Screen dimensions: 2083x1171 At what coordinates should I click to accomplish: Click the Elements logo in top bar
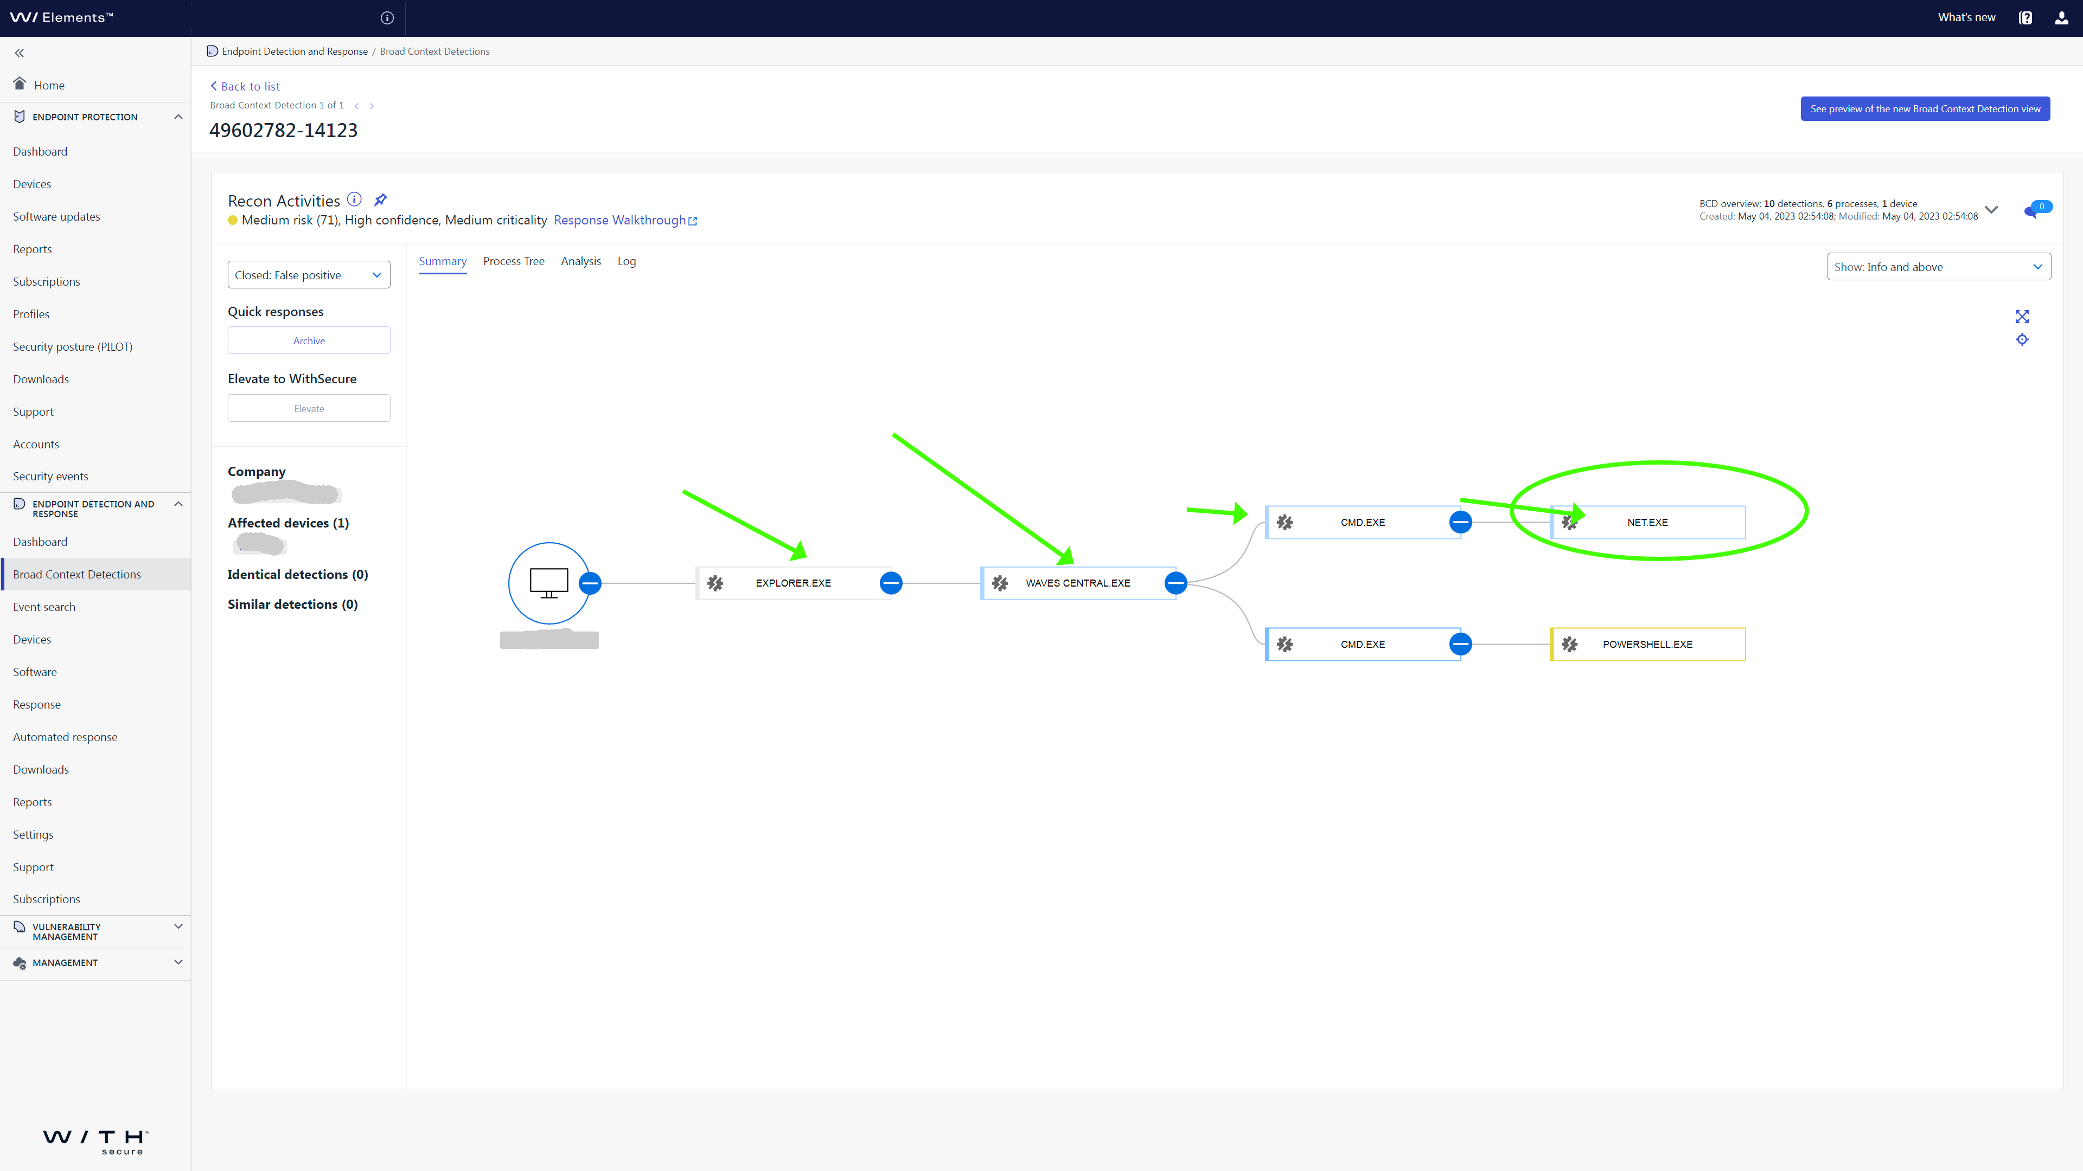61,17
